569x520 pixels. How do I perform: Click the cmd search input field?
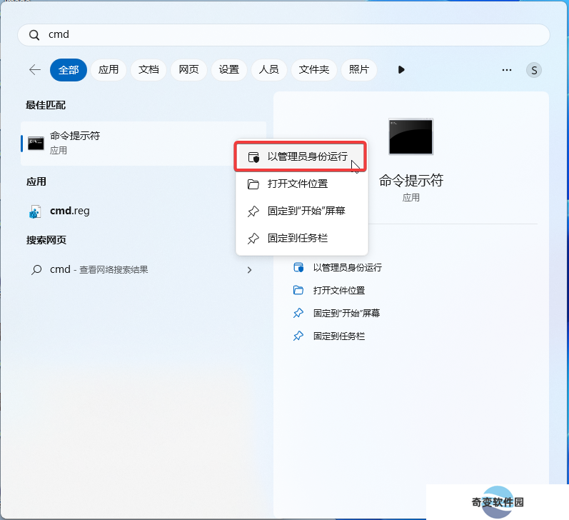pos(283,35)
